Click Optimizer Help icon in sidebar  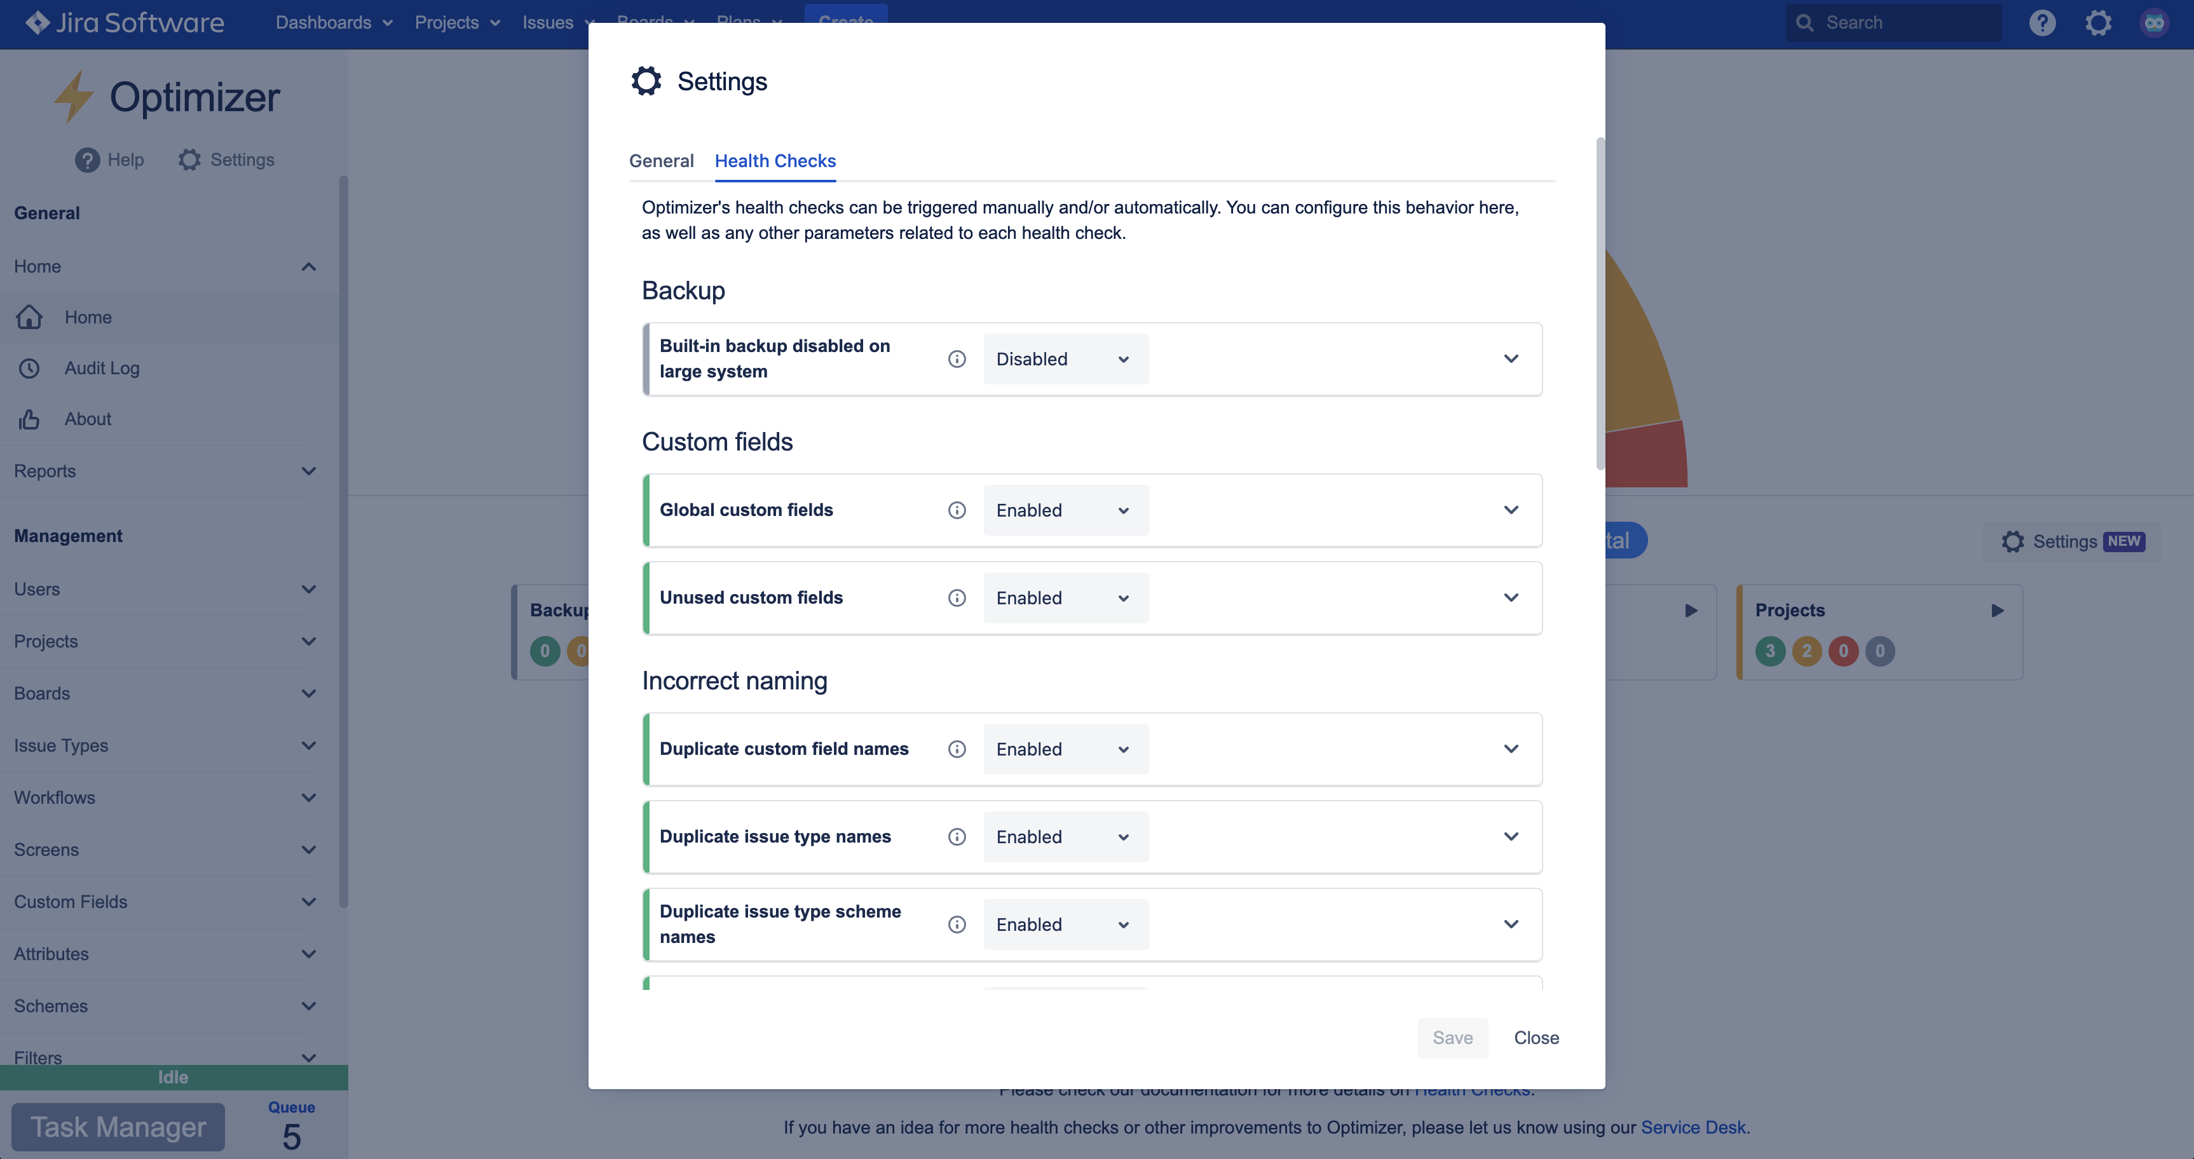pyautogui.click(x=87, y=160)
